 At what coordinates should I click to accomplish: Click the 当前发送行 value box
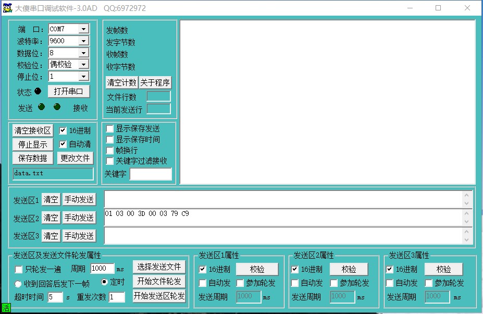(158, 108)
